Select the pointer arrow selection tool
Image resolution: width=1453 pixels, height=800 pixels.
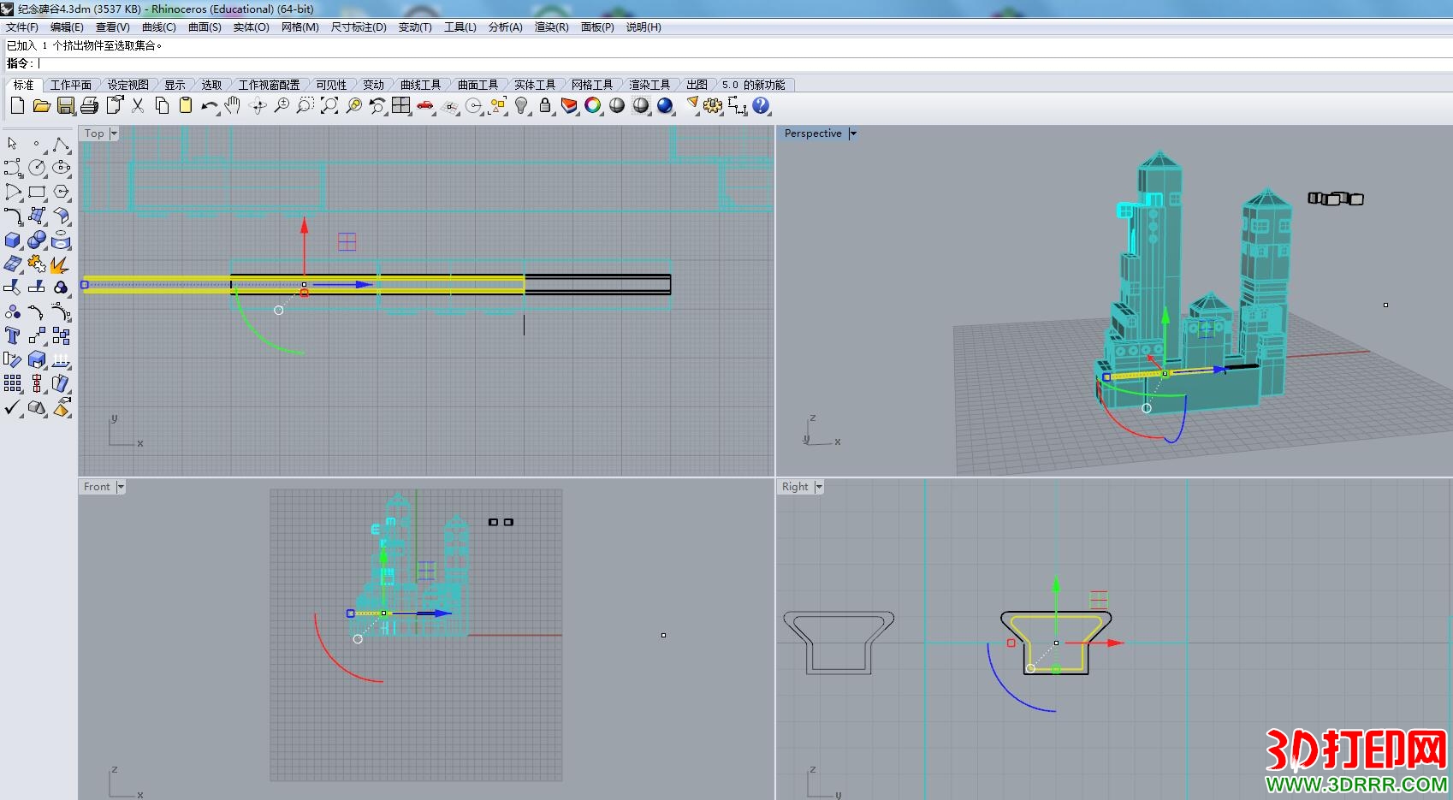[x=13, y=144]
